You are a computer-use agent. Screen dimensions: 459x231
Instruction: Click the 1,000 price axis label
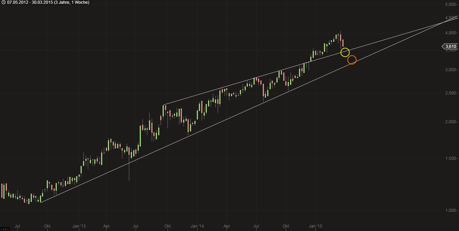[x=450, y=210]
